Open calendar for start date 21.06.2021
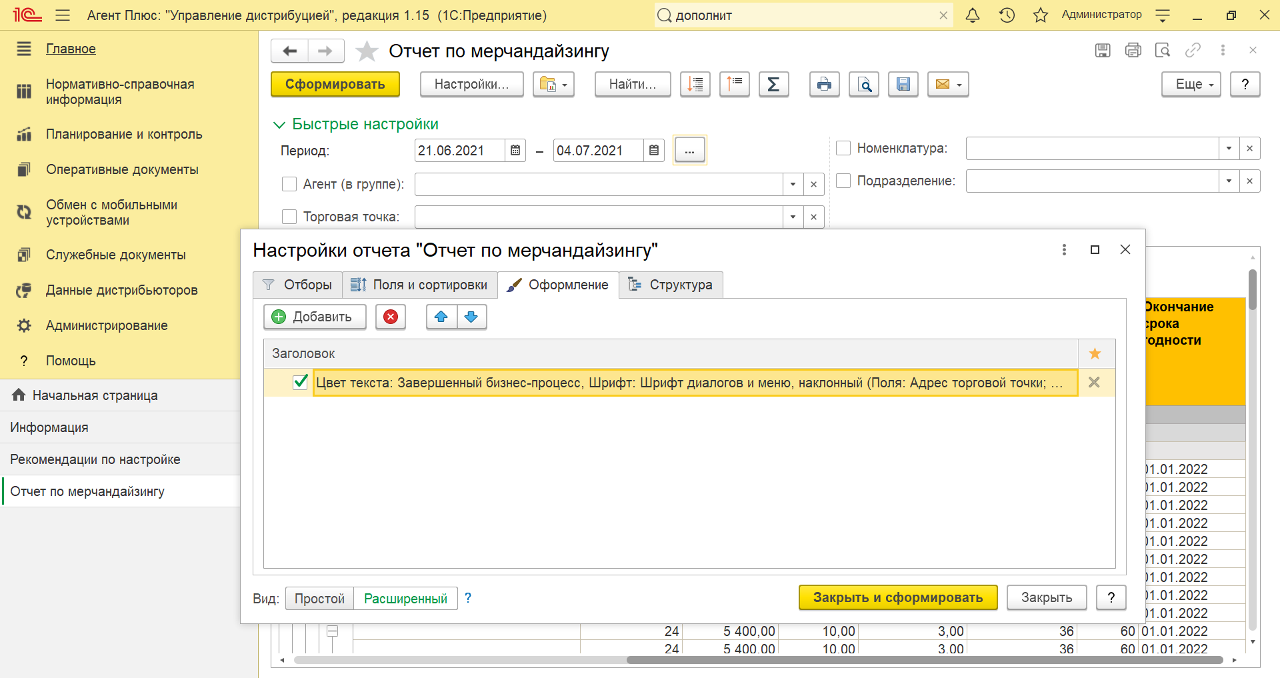 [515, 151]
